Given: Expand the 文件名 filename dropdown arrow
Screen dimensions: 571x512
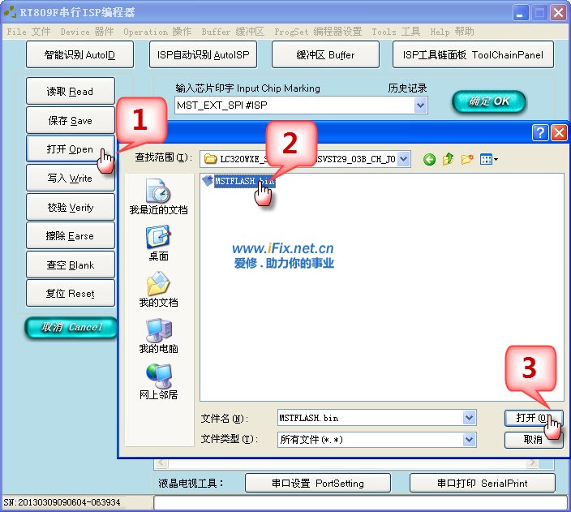Looking at the screenshot, I should point(469,418).
